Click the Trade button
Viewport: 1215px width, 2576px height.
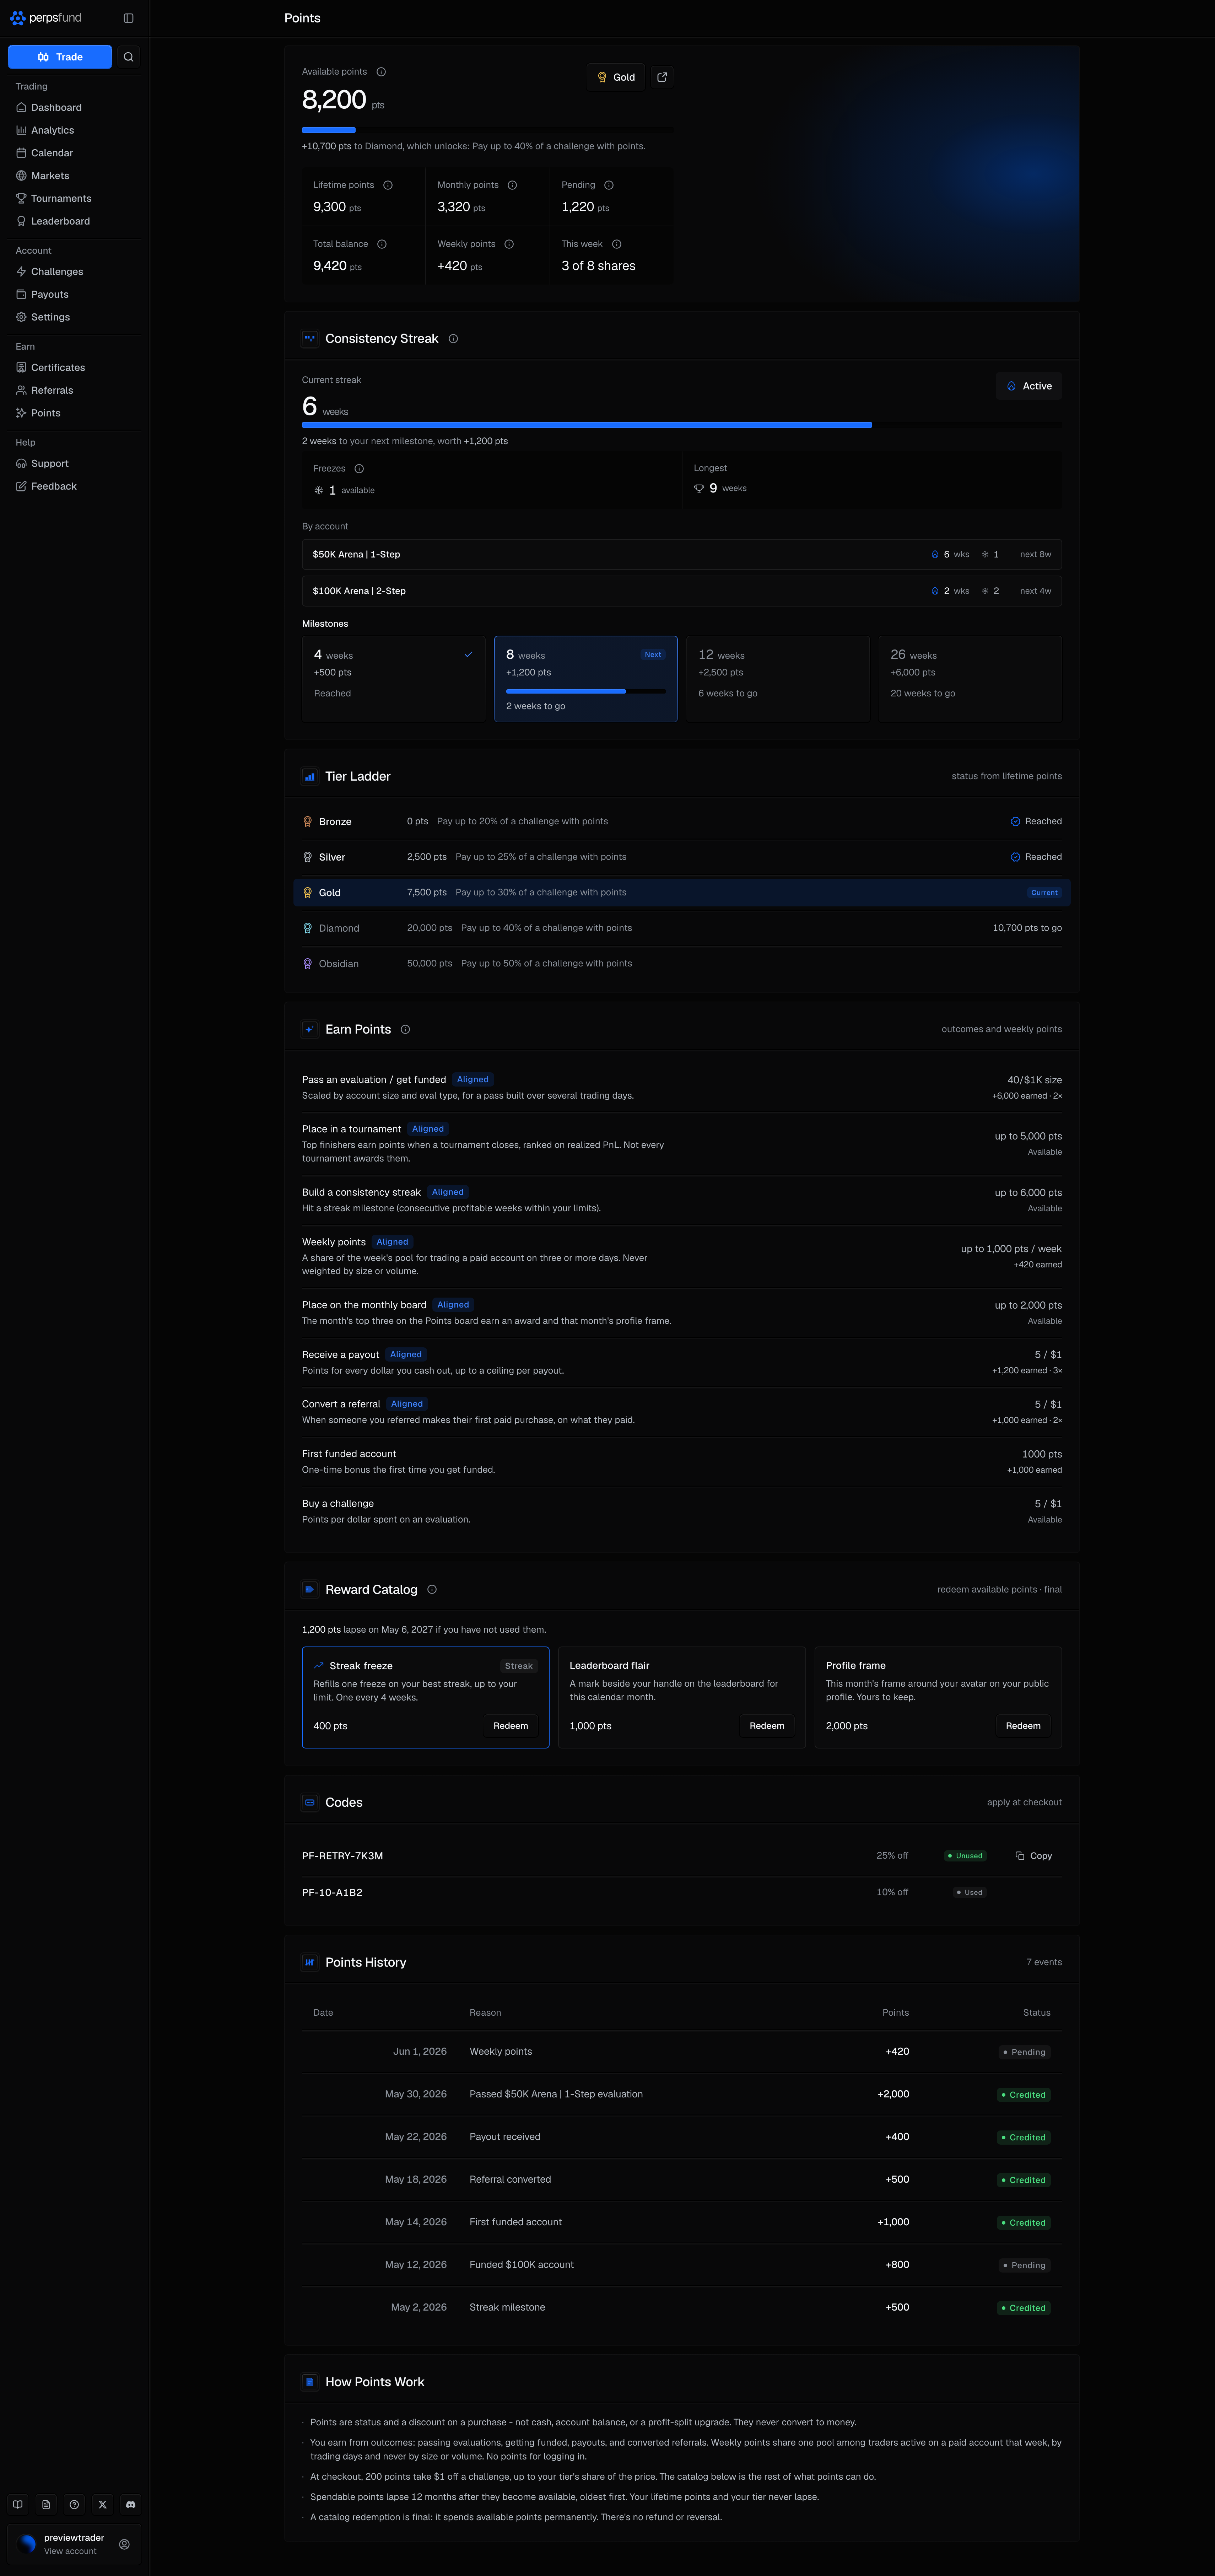(60, 57)
